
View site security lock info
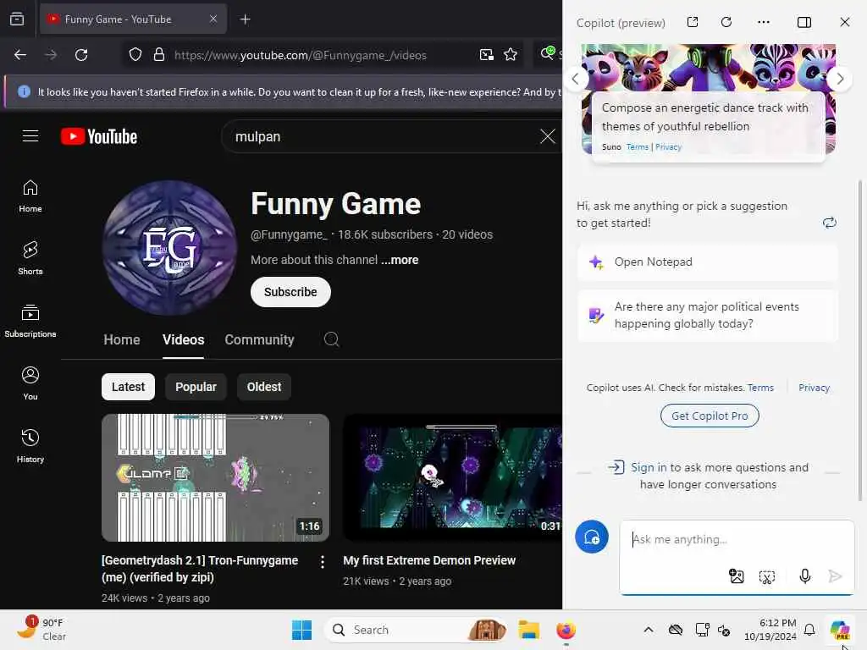(158, 55)
